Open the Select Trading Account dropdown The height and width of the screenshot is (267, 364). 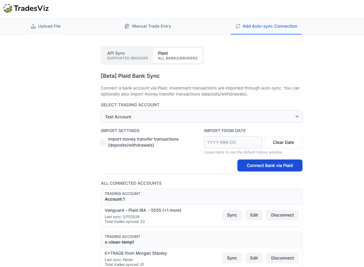click(x=202, y=117)
